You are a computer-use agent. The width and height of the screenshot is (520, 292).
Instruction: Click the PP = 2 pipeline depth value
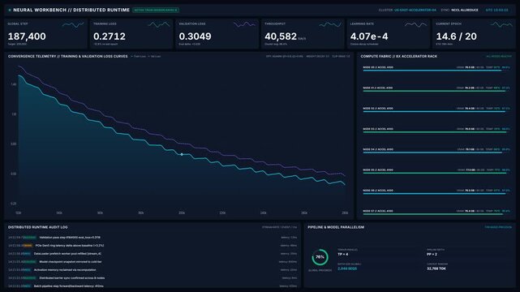point(432,254)
